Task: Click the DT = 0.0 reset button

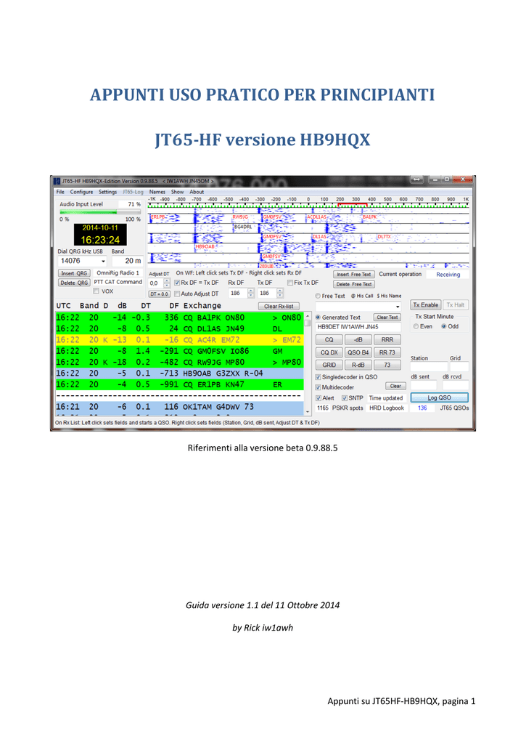Action: (x=159, y=294)
